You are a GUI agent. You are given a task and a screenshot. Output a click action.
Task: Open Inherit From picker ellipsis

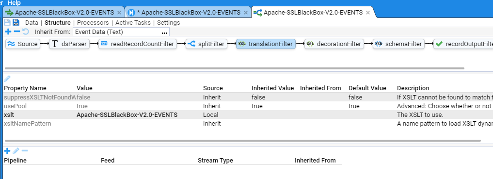(x=164, y=32)
